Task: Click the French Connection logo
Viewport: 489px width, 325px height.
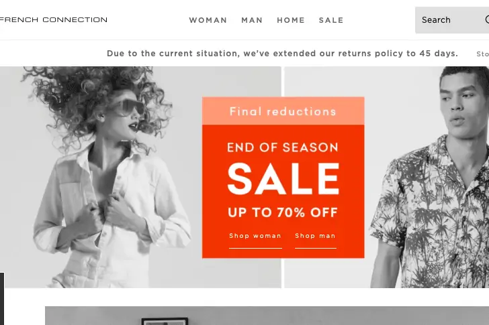Action: click(53, 20)
